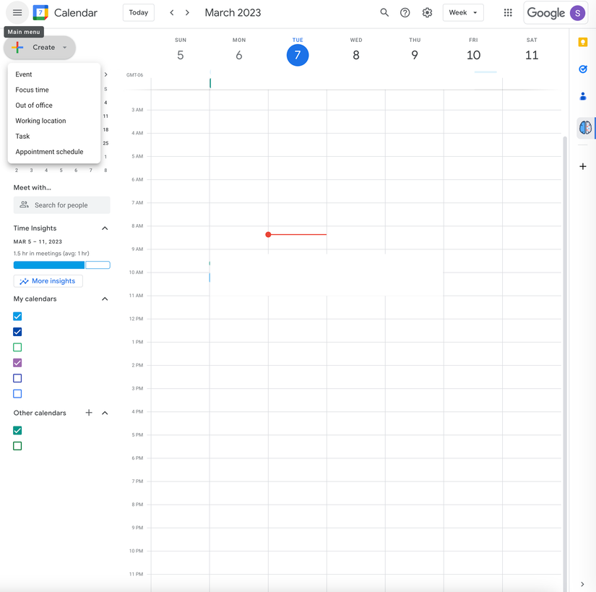Open Google Keep in side panel

pos(583,43)
